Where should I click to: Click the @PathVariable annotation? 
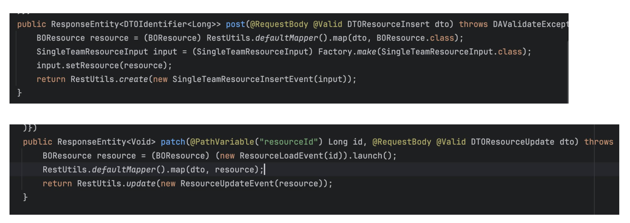pos(222,142)
